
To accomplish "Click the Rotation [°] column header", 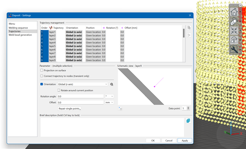I will [x=112, y=28].
